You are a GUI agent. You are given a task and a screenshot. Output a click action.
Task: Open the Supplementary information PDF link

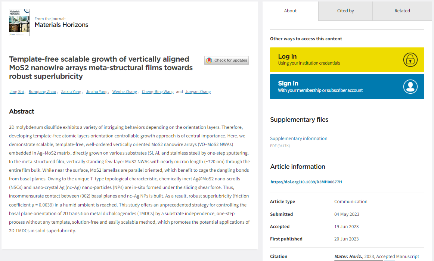tap(298, 139)
